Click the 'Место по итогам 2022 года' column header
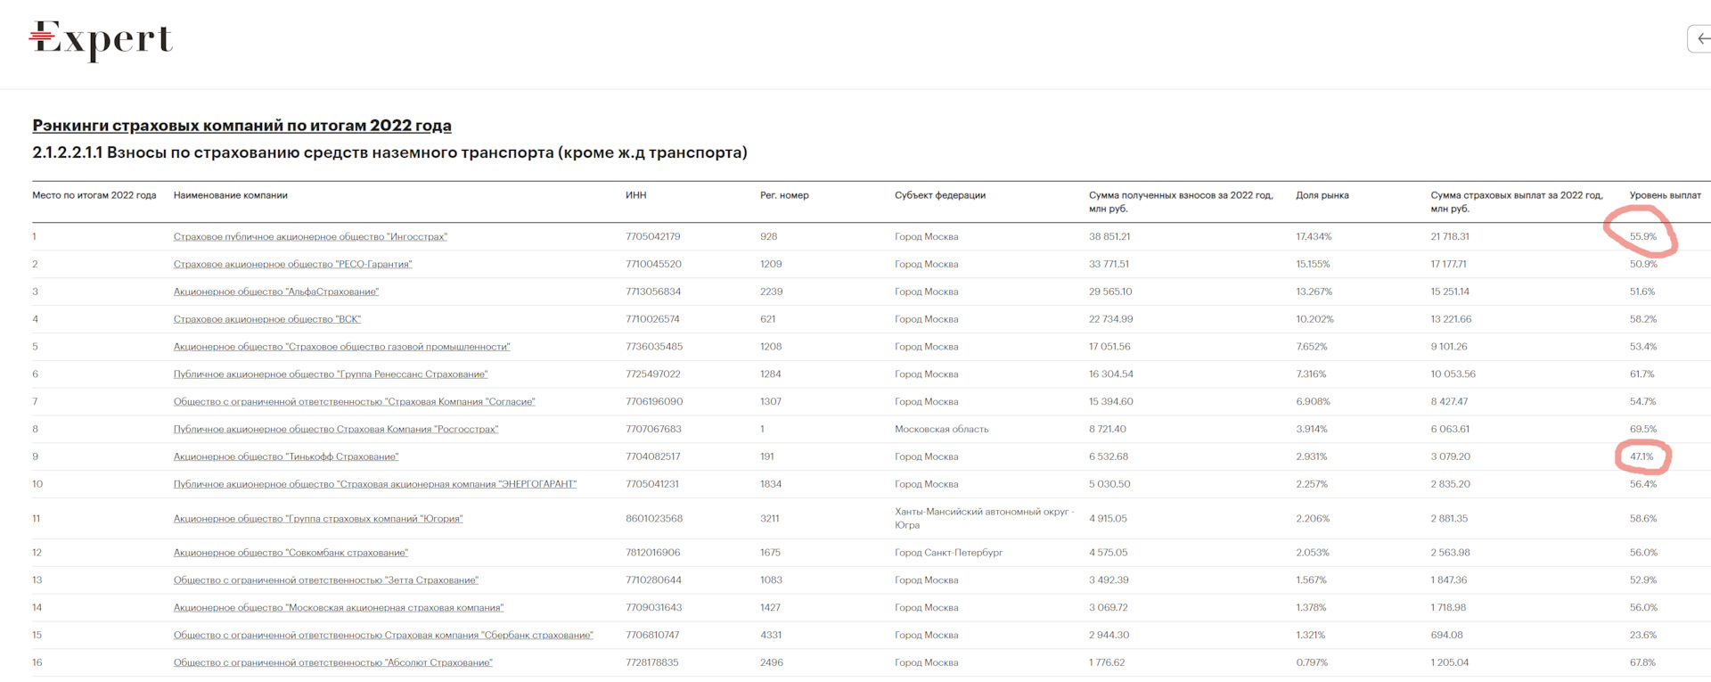This screenshot has width=1711, height=682. click(94, 195)
